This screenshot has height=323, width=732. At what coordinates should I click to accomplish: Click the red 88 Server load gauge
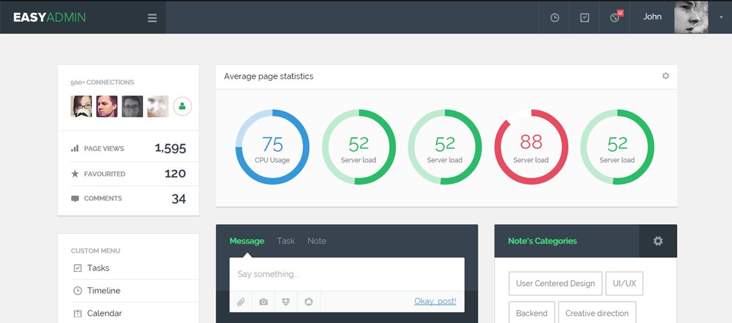pos(531,147)
